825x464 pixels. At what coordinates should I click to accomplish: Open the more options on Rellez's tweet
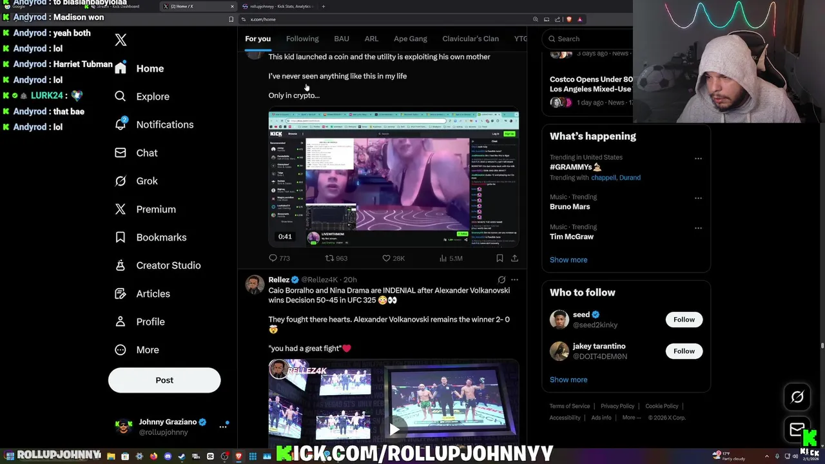click(514, 280)
